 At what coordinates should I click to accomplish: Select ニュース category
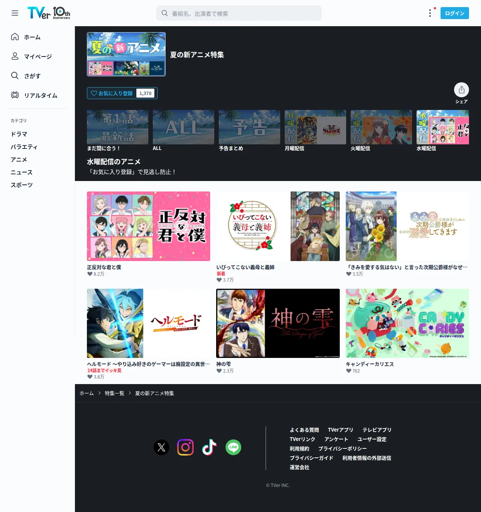[x=22, y=172]
